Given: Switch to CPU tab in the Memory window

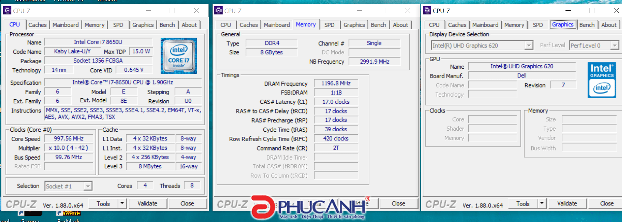Looking at the screenshot, I should point(226,25).
